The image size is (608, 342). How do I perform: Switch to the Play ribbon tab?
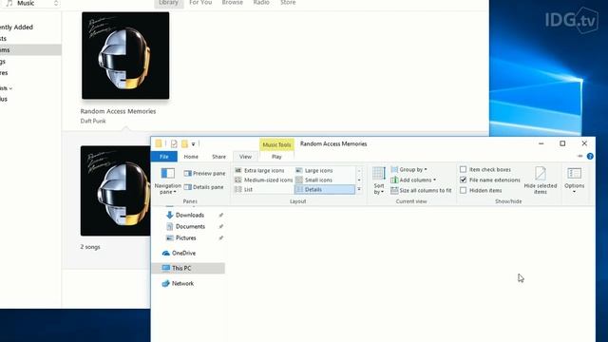(276, 157)
